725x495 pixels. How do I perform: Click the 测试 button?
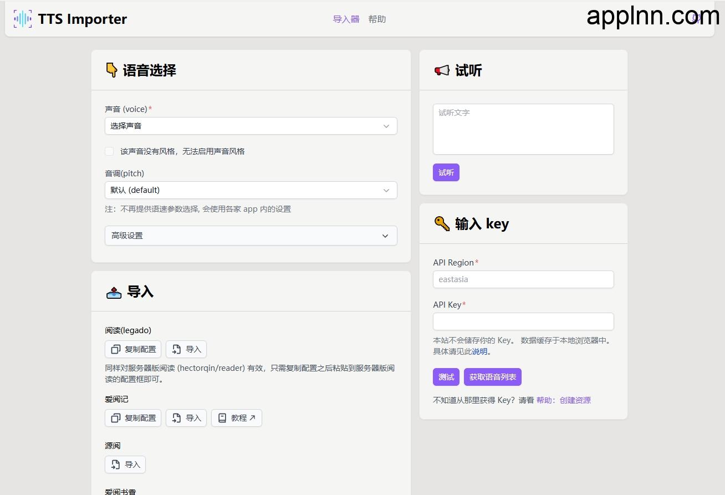446,377
